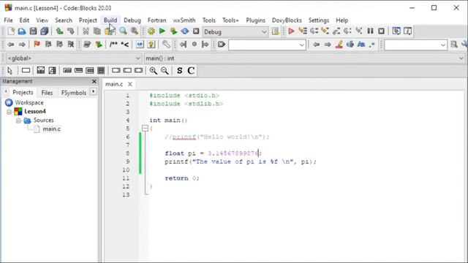Zoom out with the magnifier minus icon

coord(165,71)
